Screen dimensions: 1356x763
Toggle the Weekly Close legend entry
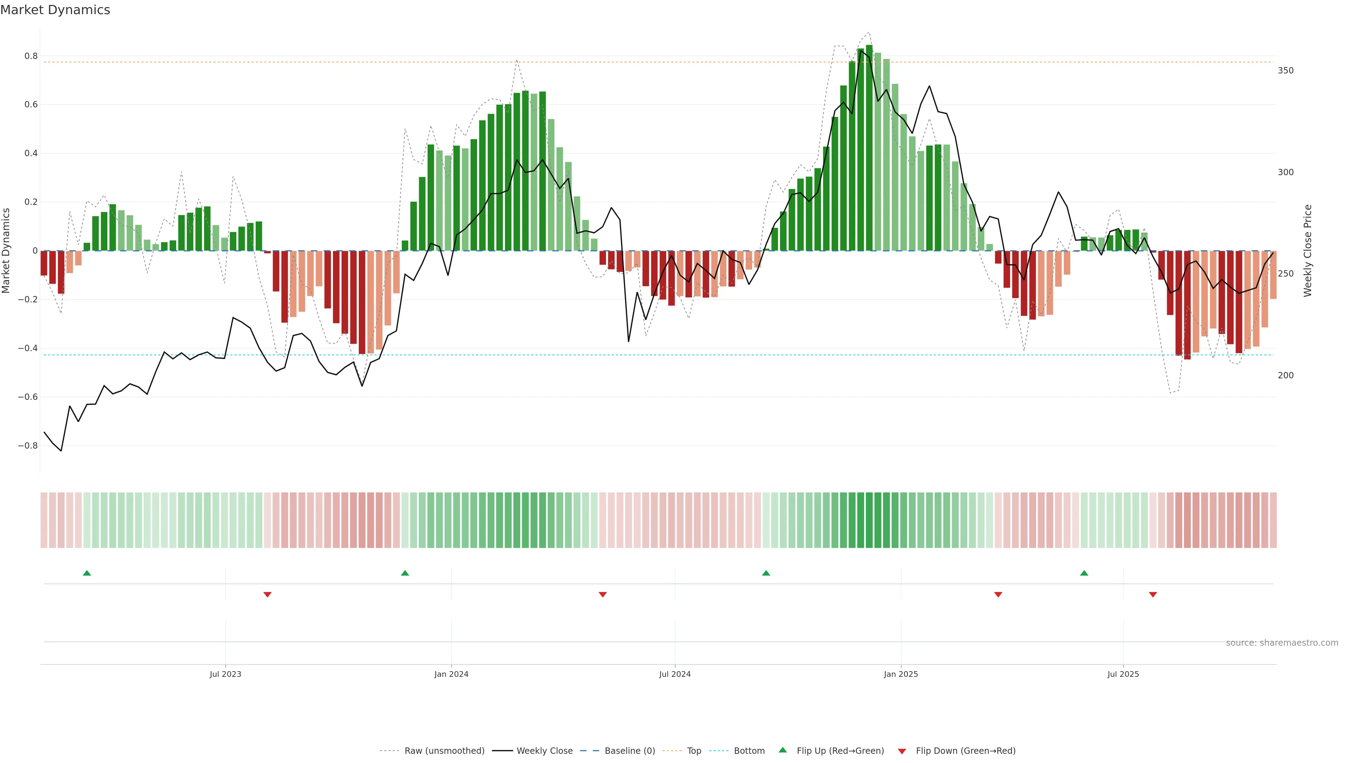tap(544, 751)
